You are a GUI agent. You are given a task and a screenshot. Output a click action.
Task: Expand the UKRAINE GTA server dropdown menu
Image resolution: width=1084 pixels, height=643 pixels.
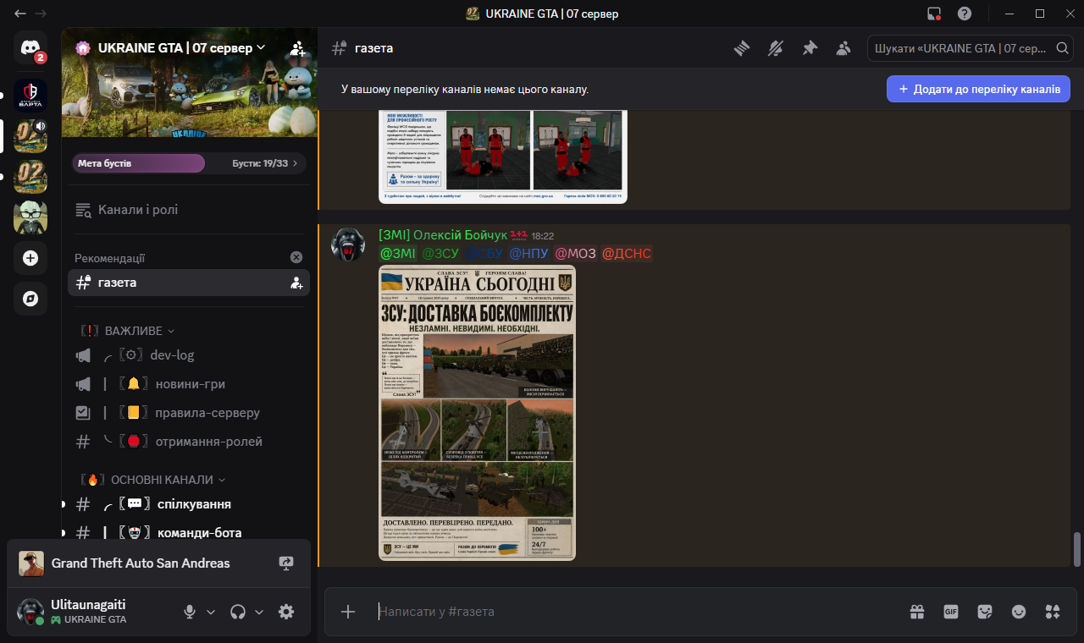pyautogui.click(x=261, y=48)
